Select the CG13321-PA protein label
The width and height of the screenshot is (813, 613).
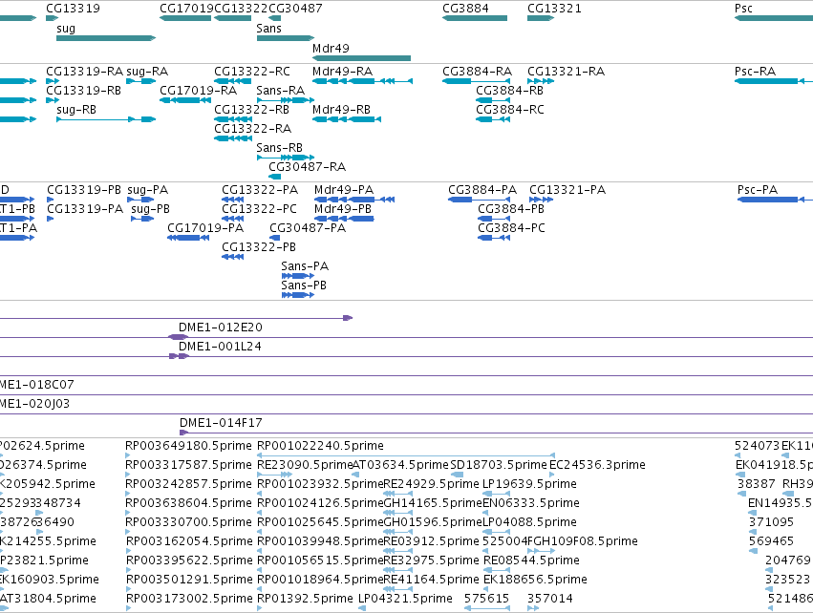pos(567,190)
